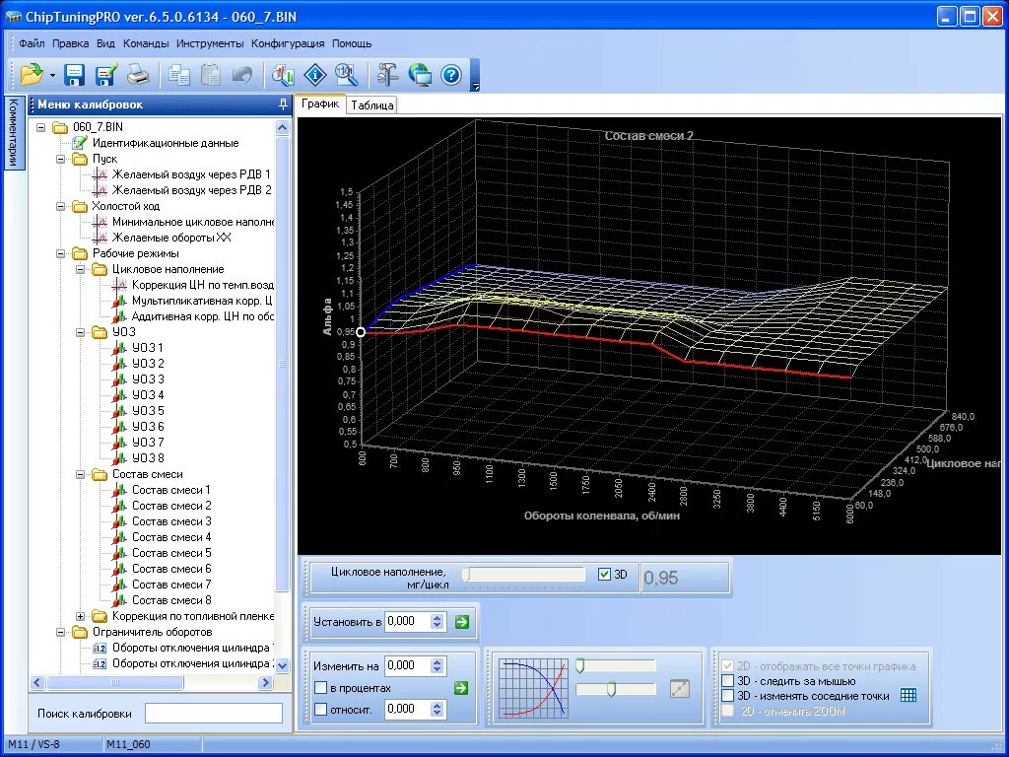Select the График tab

pyautogui.click(x=320, y=103)
